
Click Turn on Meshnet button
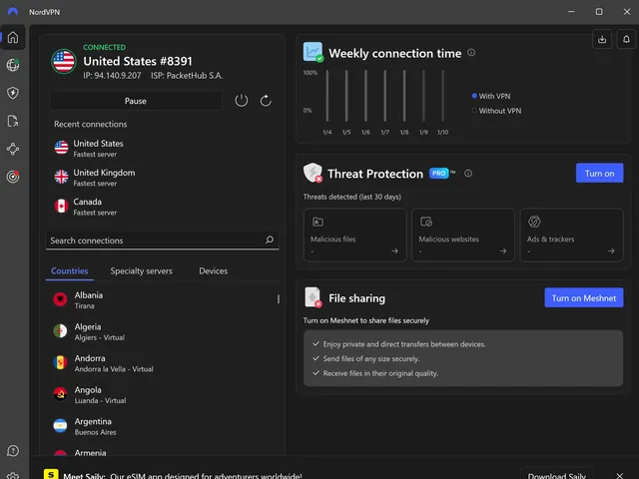pyautogui.click(x=583, y=297)
